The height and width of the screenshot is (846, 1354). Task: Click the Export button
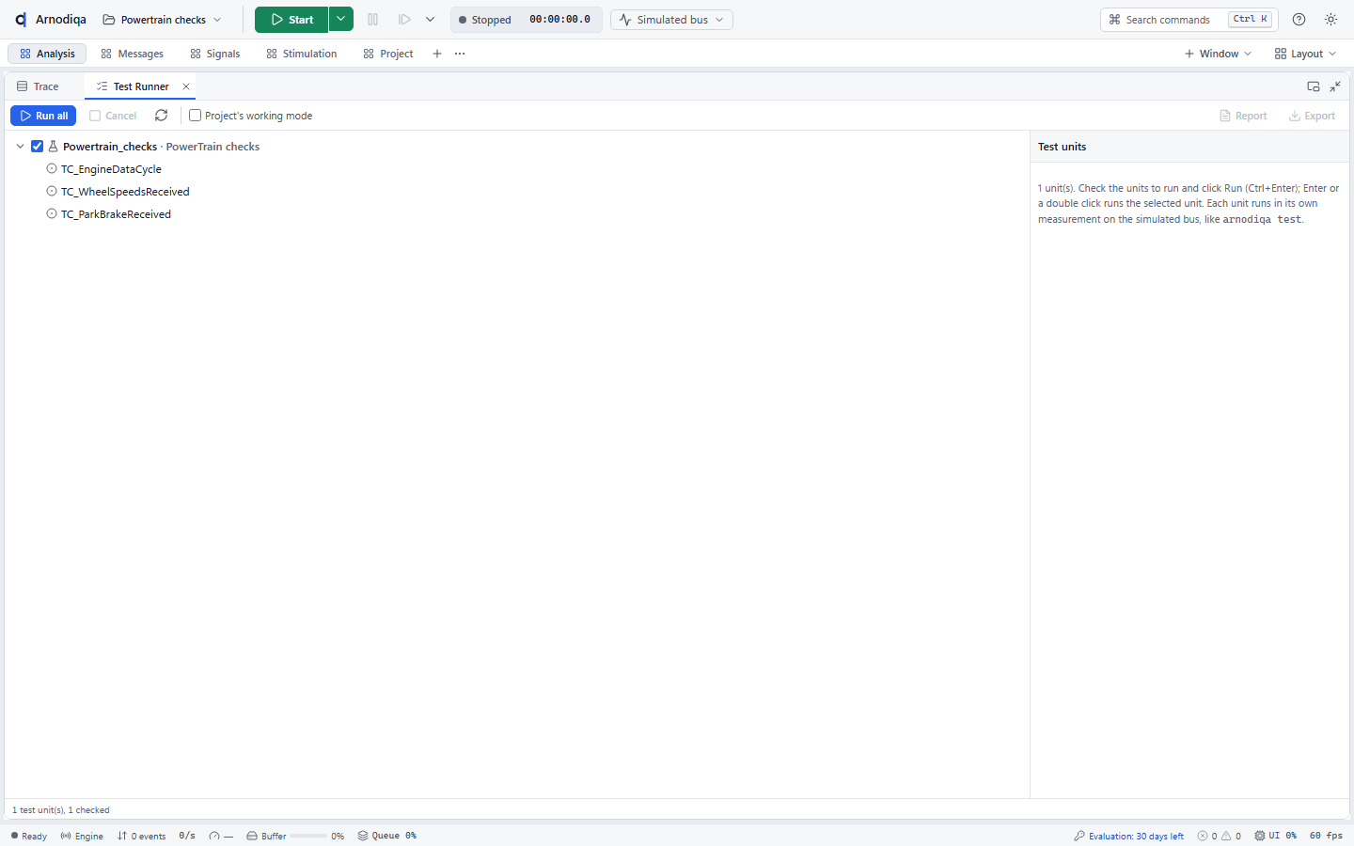coord(1312,116)
